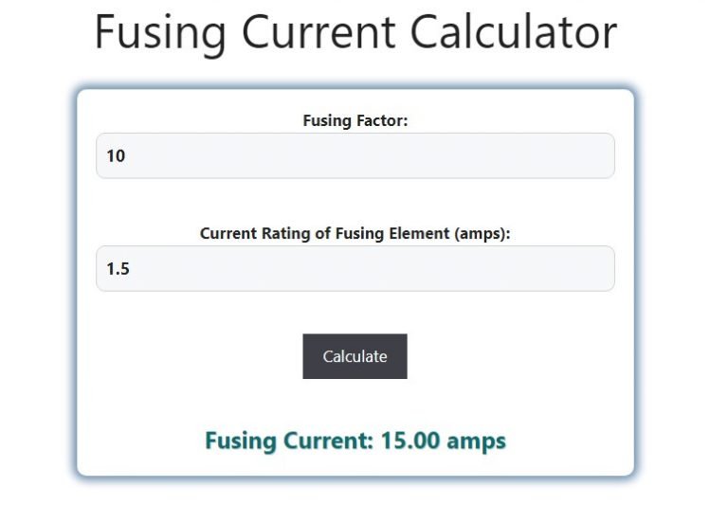Select the "Current Rating of Fusing Element" label
This screenshot has width=728, height=505.
(x=355, y=234)
